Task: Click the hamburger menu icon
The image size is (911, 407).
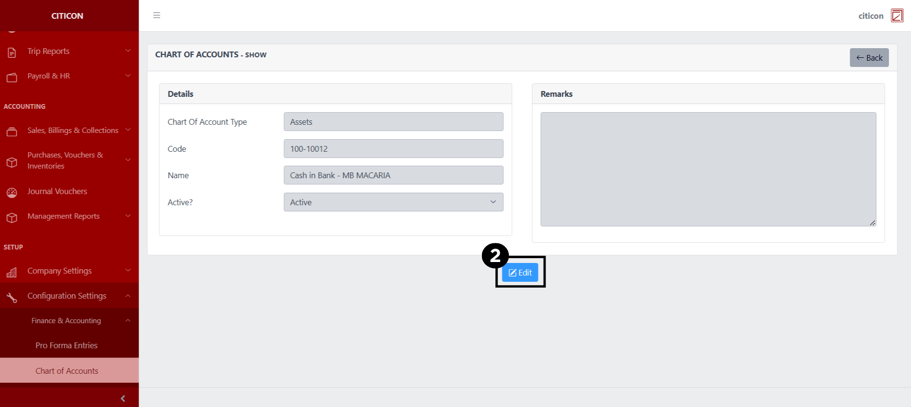Action: pos(156,15)
